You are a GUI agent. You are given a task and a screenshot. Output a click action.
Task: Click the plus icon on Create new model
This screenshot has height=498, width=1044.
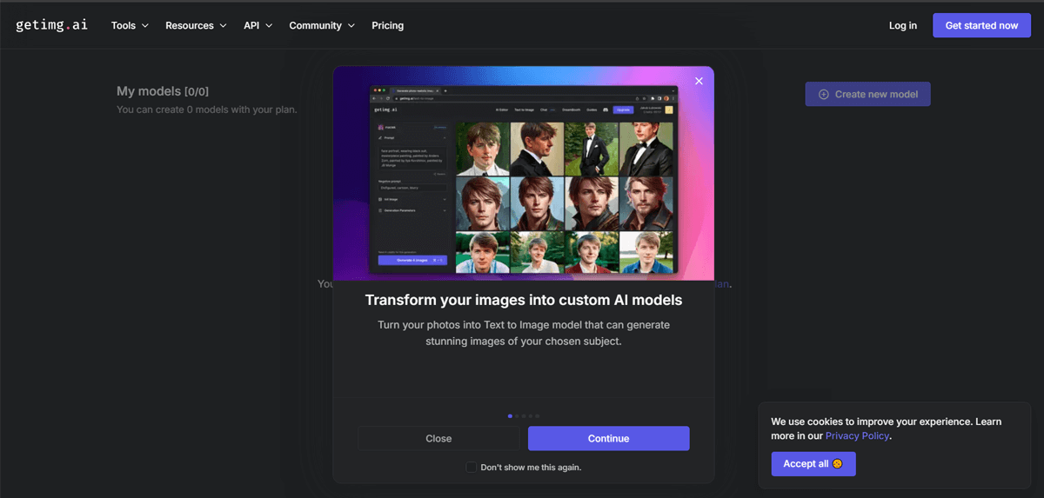pyautogui.click(x=823, y=94)
